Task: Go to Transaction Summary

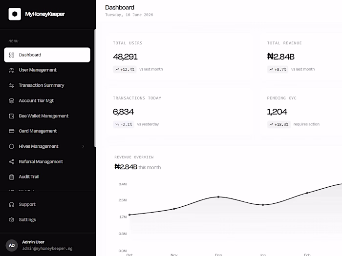Action: point(47,85)
